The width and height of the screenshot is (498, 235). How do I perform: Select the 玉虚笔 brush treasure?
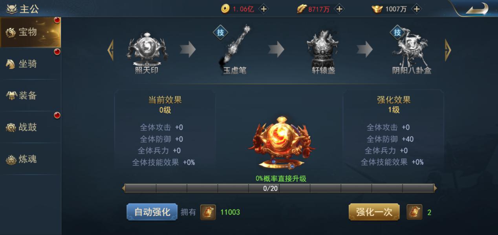(x=235, y=46)
